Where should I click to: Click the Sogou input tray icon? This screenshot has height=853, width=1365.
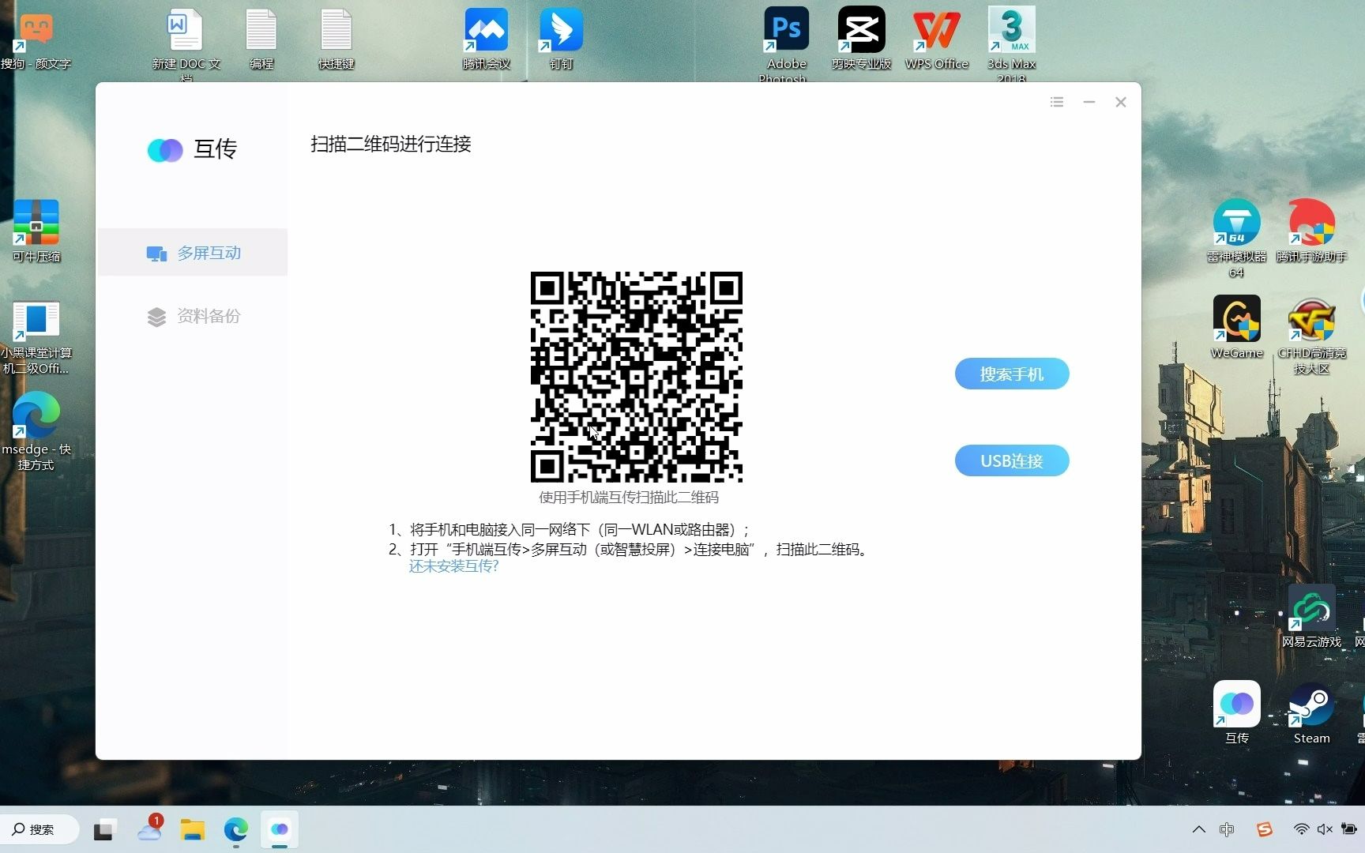(x=1265, y=829)
